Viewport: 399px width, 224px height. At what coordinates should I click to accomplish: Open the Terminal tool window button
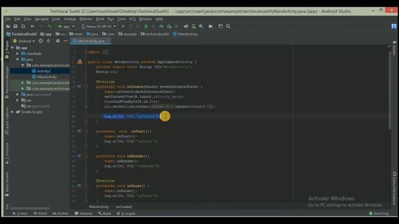click(84, 213)
